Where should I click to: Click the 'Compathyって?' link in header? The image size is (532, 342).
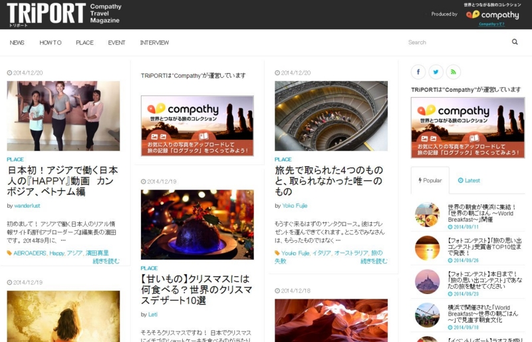[x=491, y=24]
